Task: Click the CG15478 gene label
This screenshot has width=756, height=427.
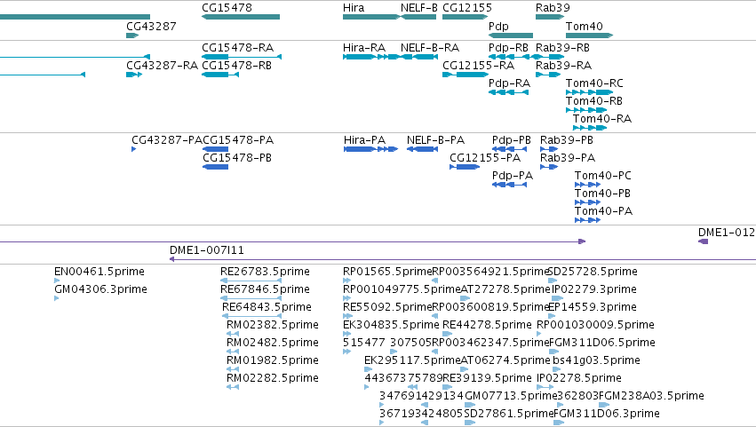Action: pyautogui.click(x=227, y=8)
